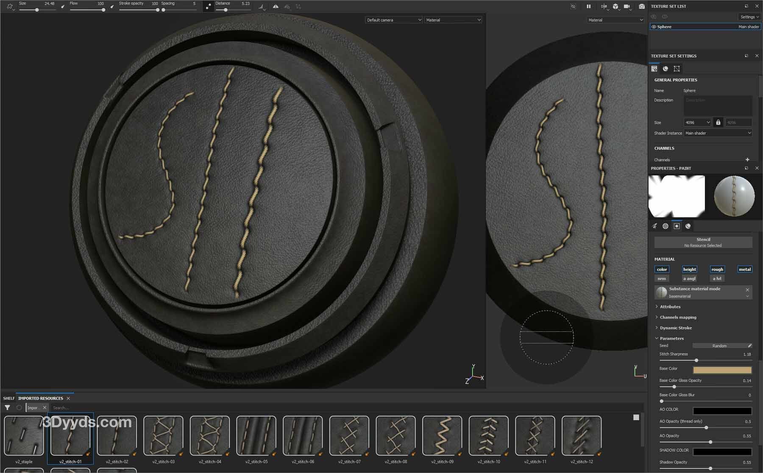Expand the Channels mapping section
Image resolution: width=763 pixels, height=473 pixels.
tap(678, 317)
